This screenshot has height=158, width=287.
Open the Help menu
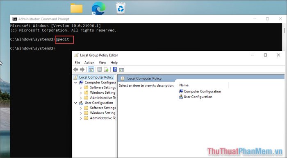114,63
